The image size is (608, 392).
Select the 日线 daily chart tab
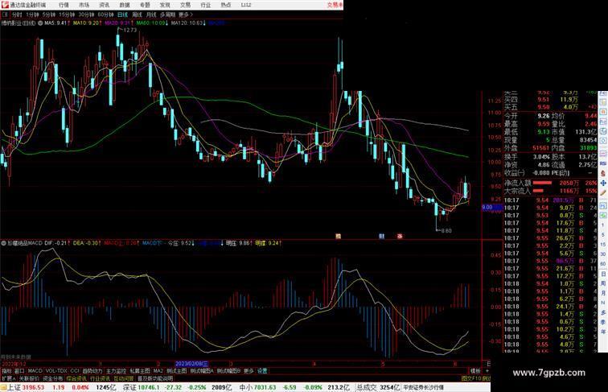click(122, 14)
